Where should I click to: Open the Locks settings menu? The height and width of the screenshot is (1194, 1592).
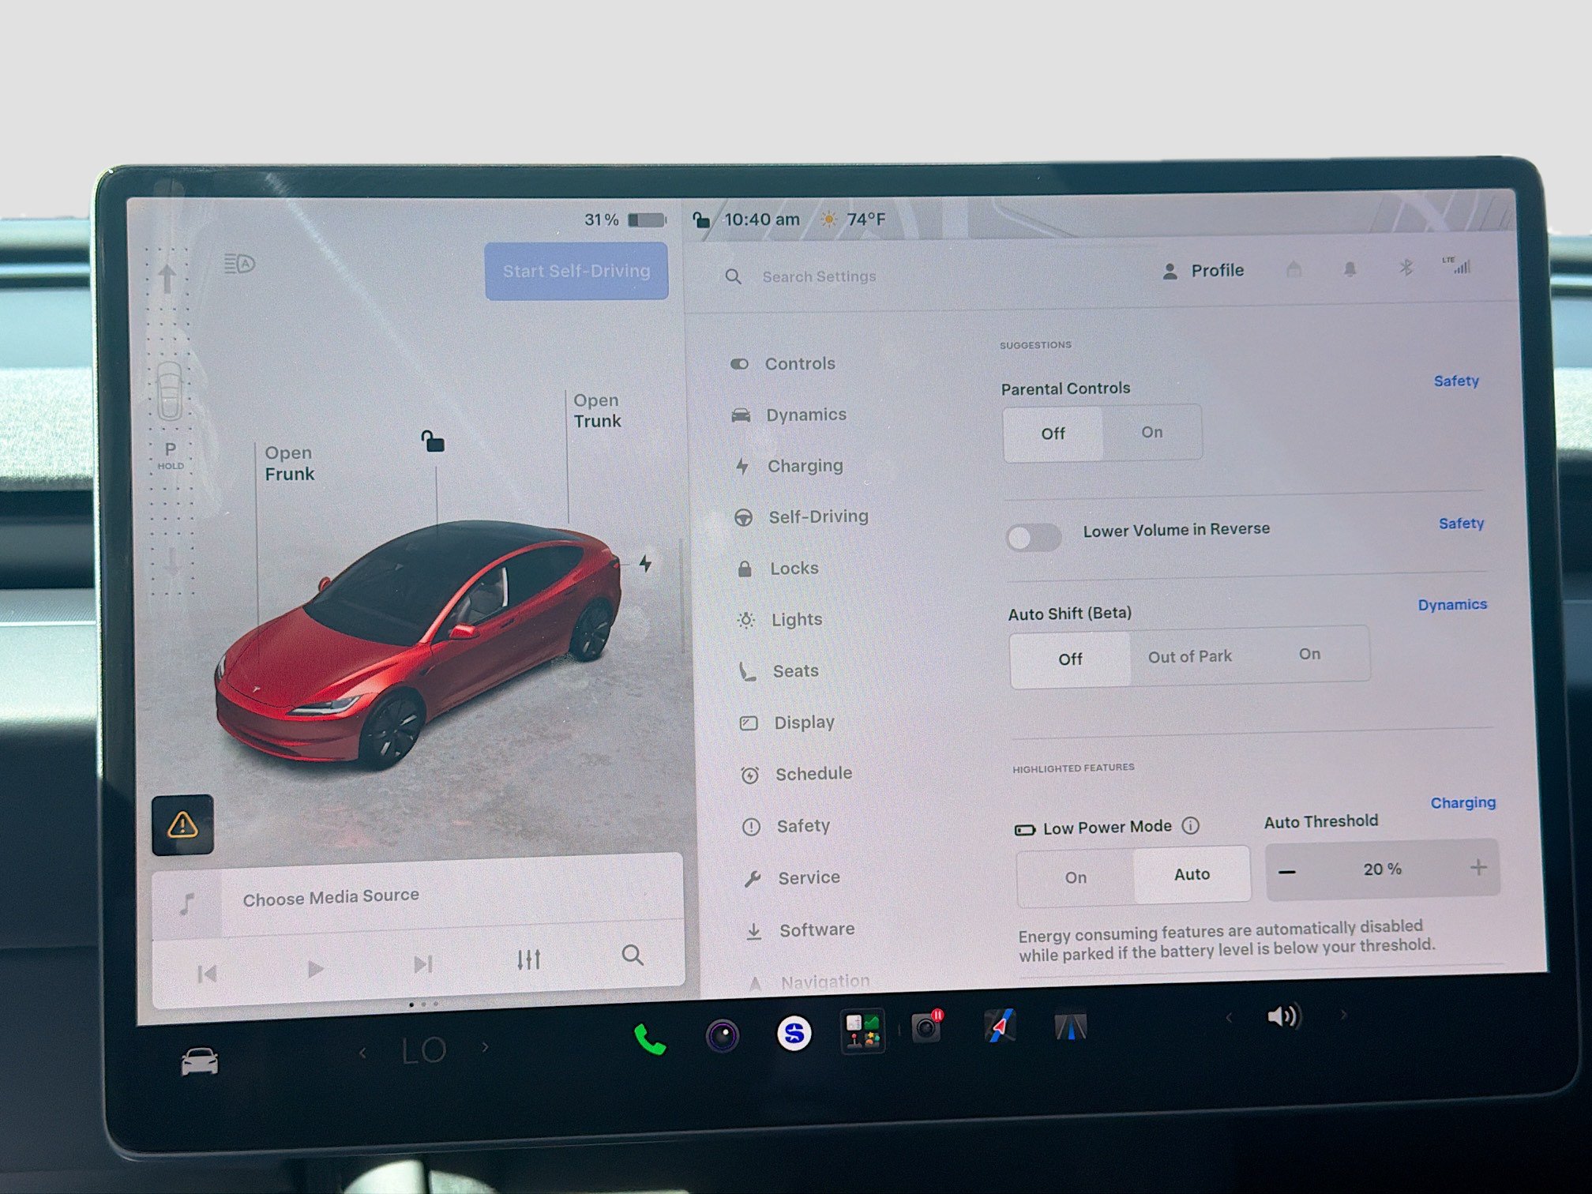[777, 569]
